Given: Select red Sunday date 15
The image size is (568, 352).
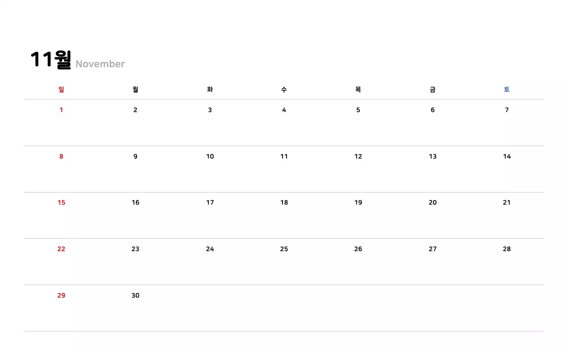Looking at the screenshot, I should click(61, 203).
